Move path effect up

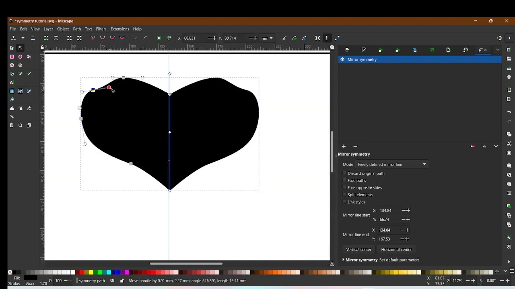[x=484, y=147]
